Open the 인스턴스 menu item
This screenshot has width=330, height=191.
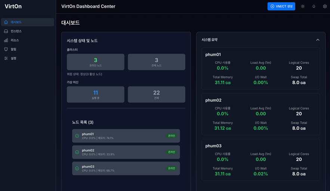click(x=16, y=31)
